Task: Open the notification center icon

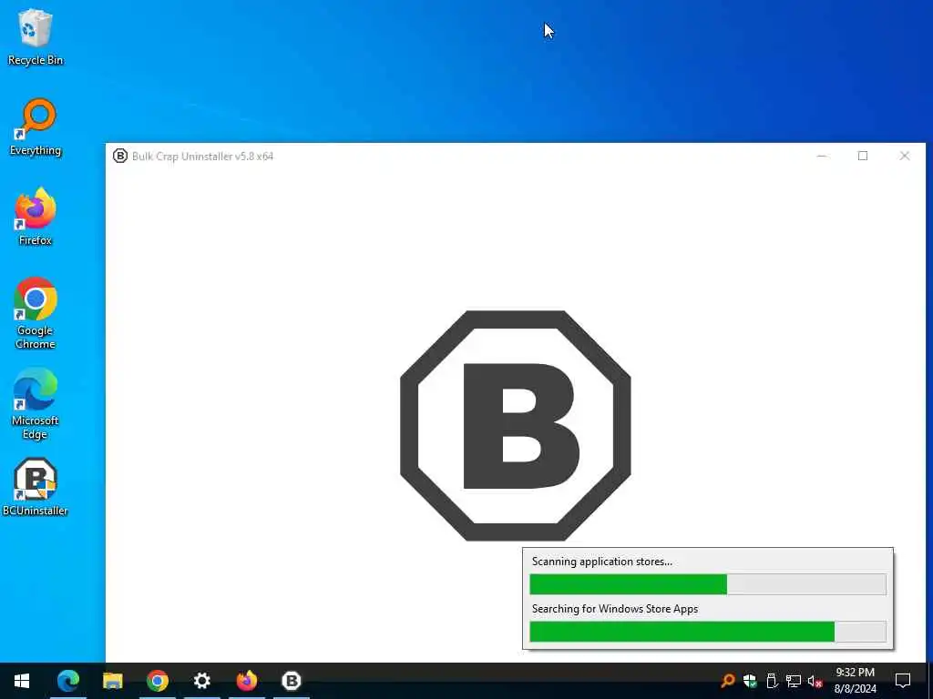Action: [903, 681]
